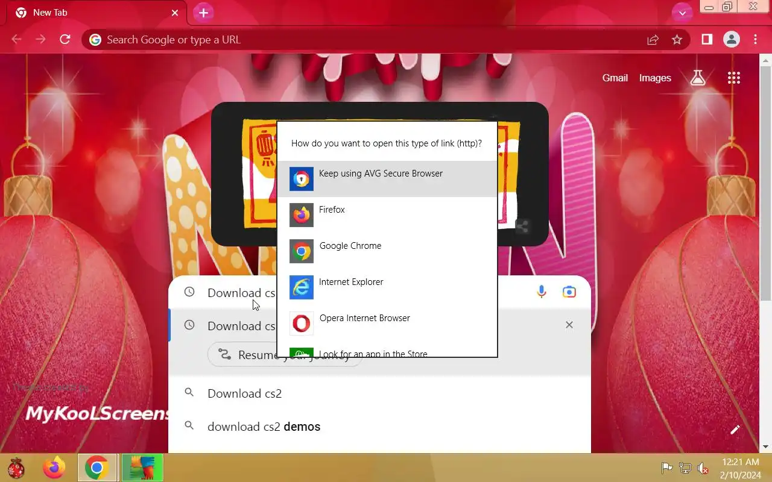Open the share page icon in address bar
Screen dimensions: 772x482
[653, 40]
